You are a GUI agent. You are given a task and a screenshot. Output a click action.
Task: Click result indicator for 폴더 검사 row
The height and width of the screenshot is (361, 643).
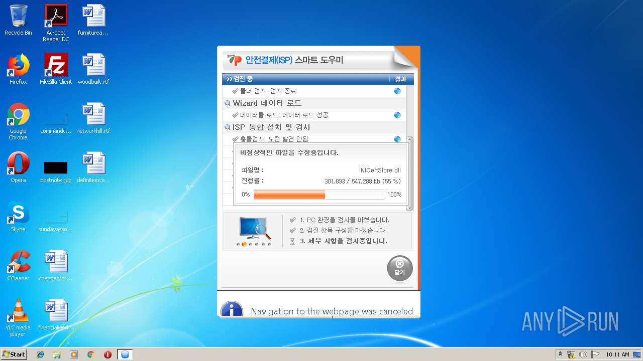coord(397,91)
